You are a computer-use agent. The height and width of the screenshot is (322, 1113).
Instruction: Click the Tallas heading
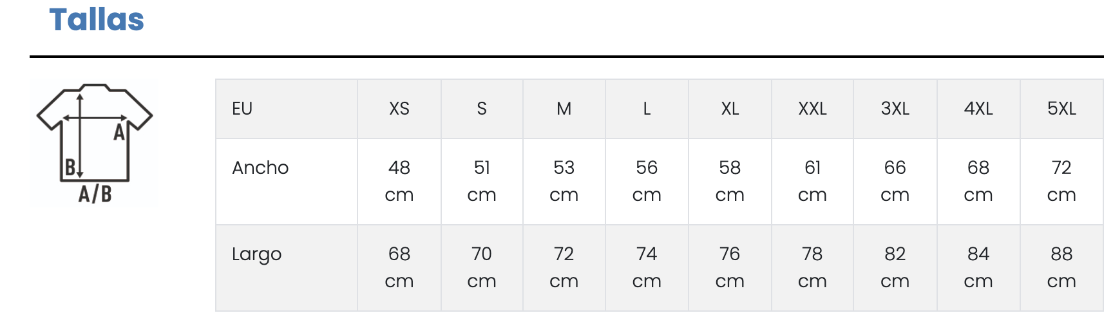coord(97,20)
